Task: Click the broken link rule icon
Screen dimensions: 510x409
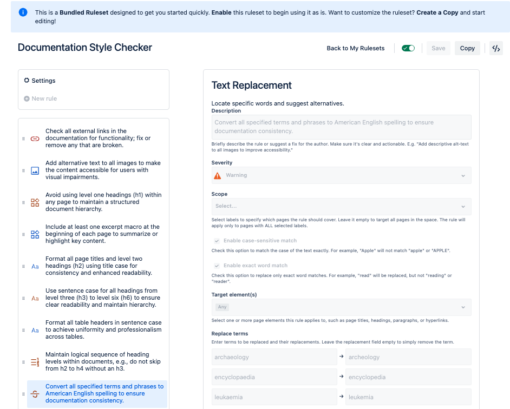Action: [35, 138]
